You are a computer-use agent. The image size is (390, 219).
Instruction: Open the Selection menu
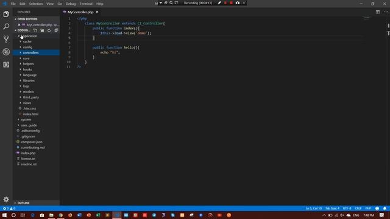click(36, 4)
